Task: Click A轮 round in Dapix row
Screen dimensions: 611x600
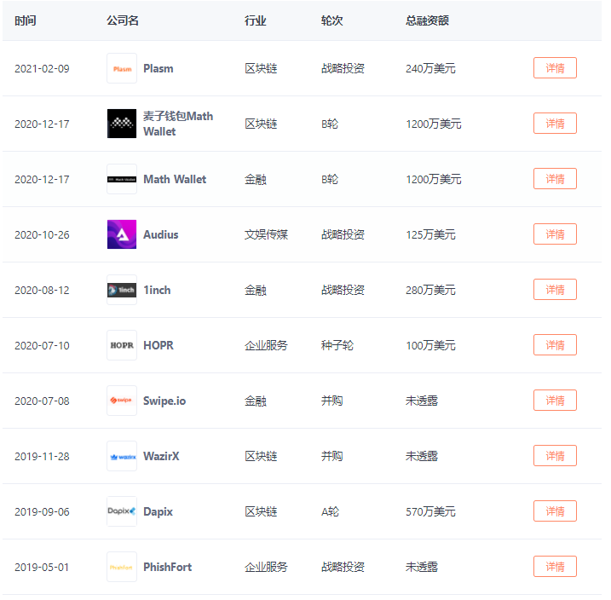Action: pyautogui.click(x=330, y=511)
